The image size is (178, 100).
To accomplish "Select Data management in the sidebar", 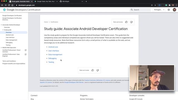I will point(11,40).
